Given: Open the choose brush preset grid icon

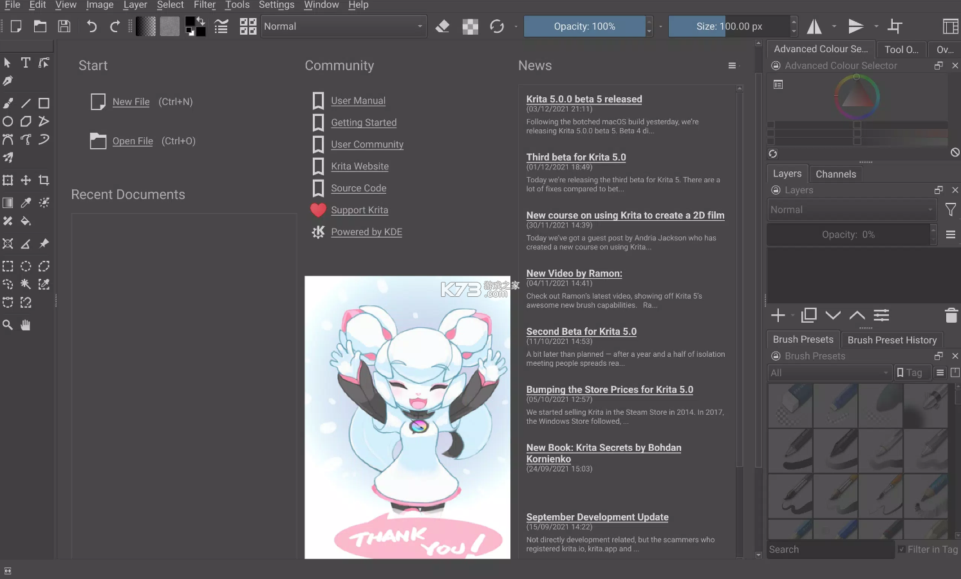Looking at the screenshot, I should pos(248,26).
